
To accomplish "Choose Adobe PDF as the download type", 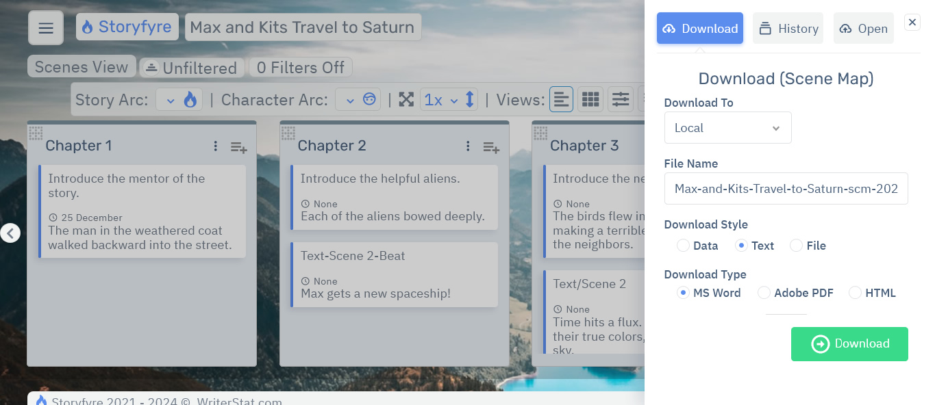I will click(764, 293).
